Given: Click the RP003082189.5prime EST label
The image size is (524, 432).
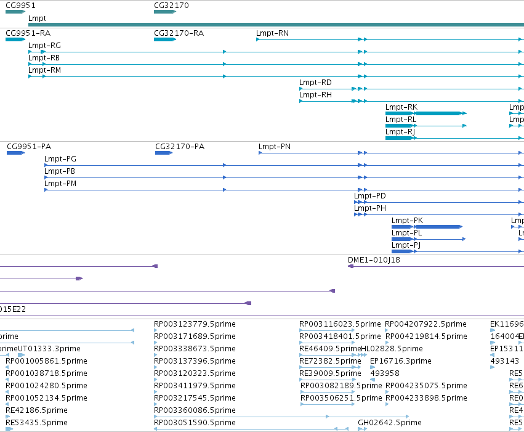Looking at the screenshot, I should [x=341, y=386].
